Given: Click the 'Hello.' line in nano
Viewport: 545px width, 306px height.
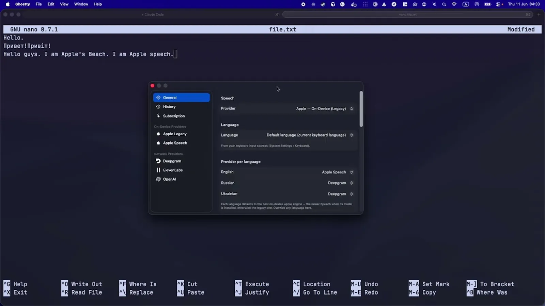Looking at the screenshot, I should (14, 38).
